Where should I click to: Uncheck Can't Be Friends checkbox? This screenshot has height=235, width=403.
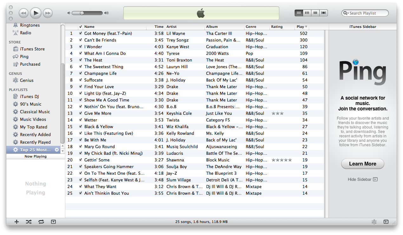tap(81, 40)
